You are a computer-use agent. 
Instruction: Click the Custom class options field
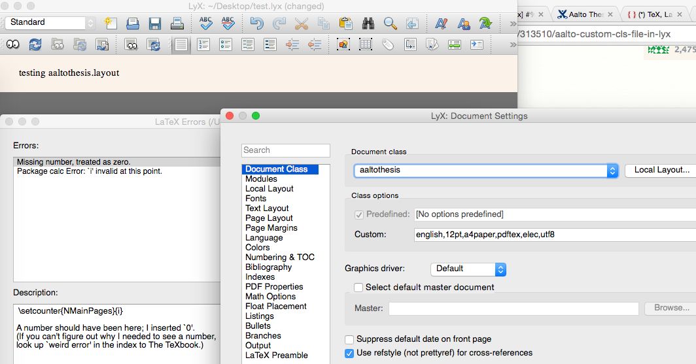(x=555, y=235)
